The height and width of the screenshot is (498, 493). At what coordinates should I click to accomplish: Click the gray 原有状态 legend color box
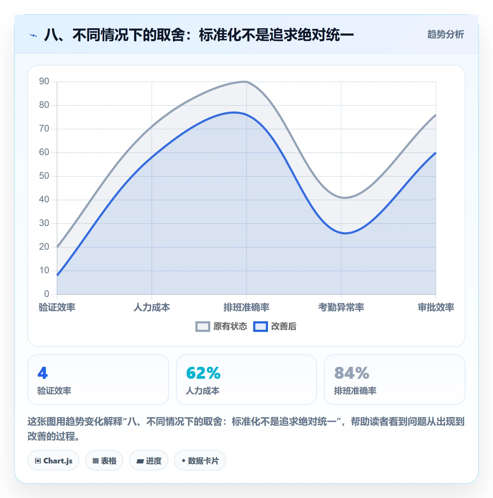coord(203,327)
